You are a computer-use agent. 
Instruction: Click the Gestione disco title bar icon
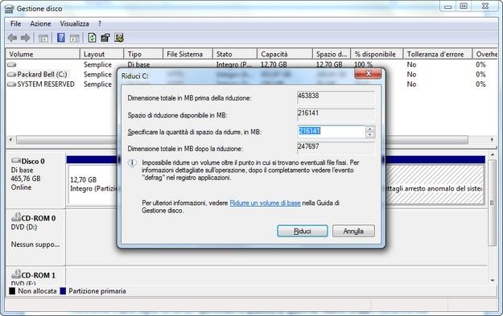pos(10,9)
